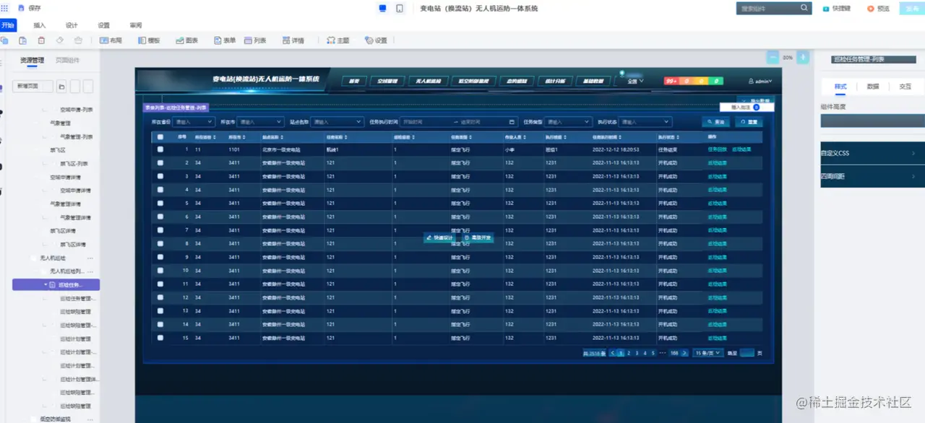Click the 预览 preview button
This screenshot has height=423, width=925.
point(879,9)
